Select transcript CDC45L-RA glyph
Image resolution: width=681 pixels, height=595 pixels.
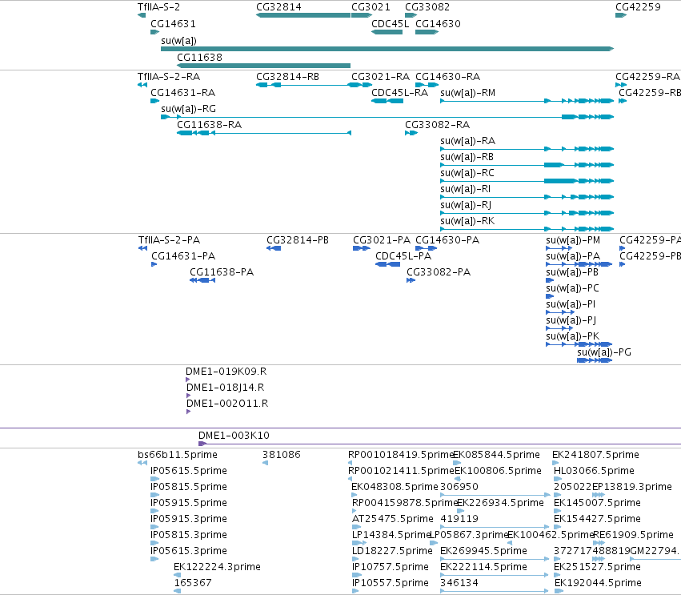coord(387,101)
